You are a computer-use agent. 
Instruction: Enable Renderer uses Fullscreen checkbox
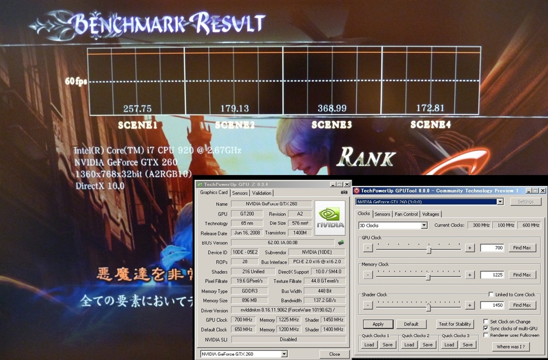(x=486, y=335)
